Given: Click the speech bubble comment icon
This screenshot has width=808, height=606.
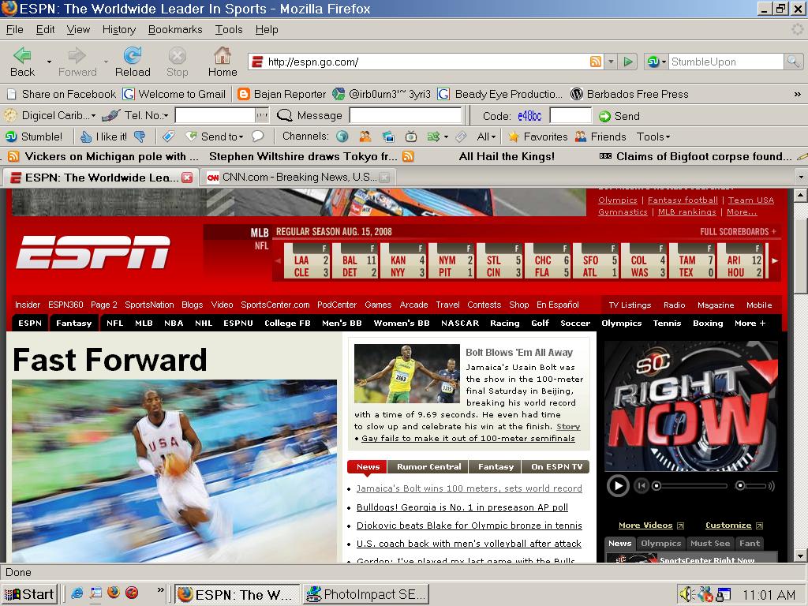Looking at the screenshot, I should click(258, 136).
